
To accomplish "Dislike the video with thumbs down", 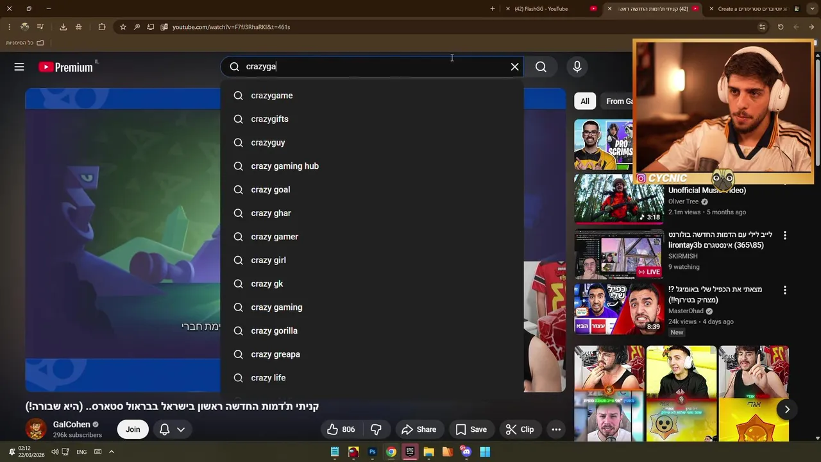I will point(377,429).
